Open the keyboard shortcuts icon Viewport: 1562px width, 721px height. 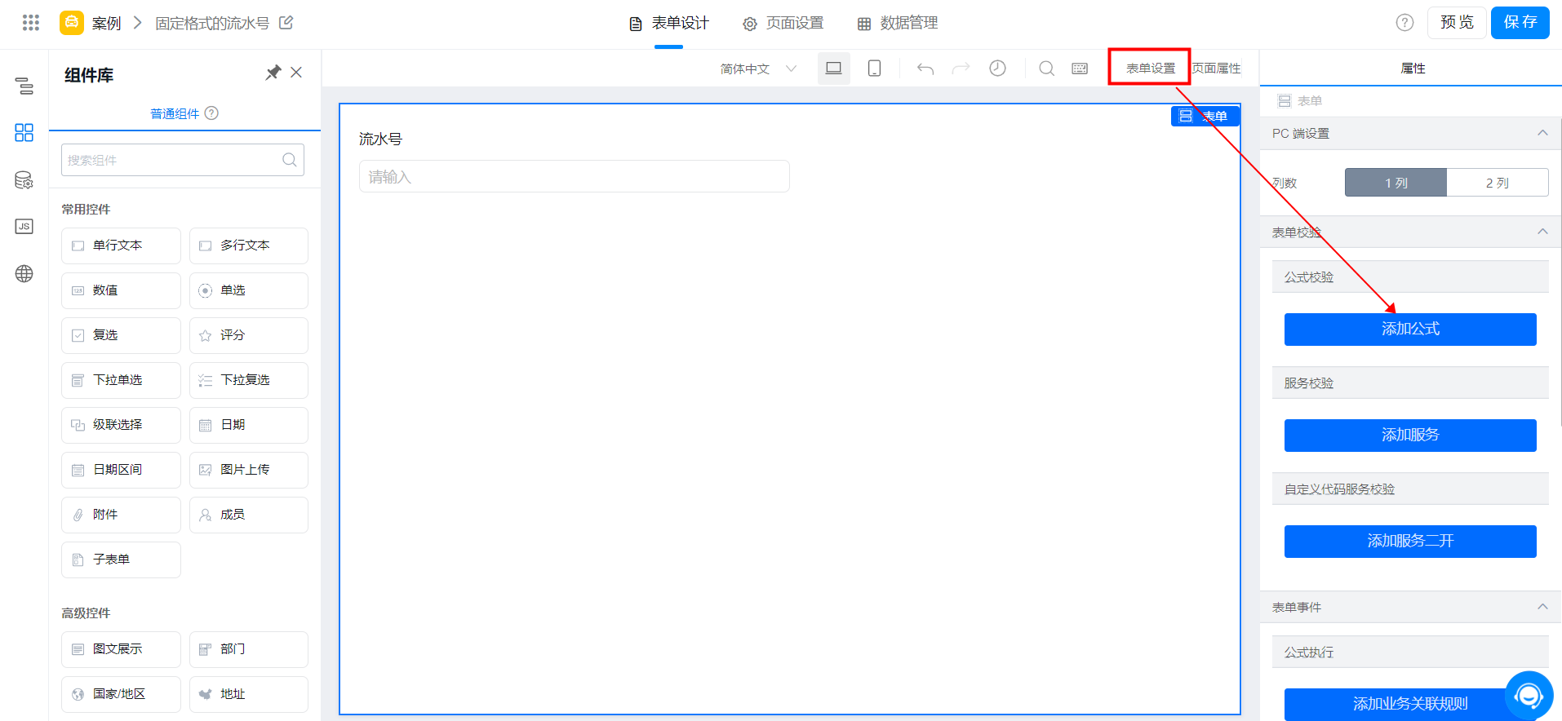coord(1080,69)
